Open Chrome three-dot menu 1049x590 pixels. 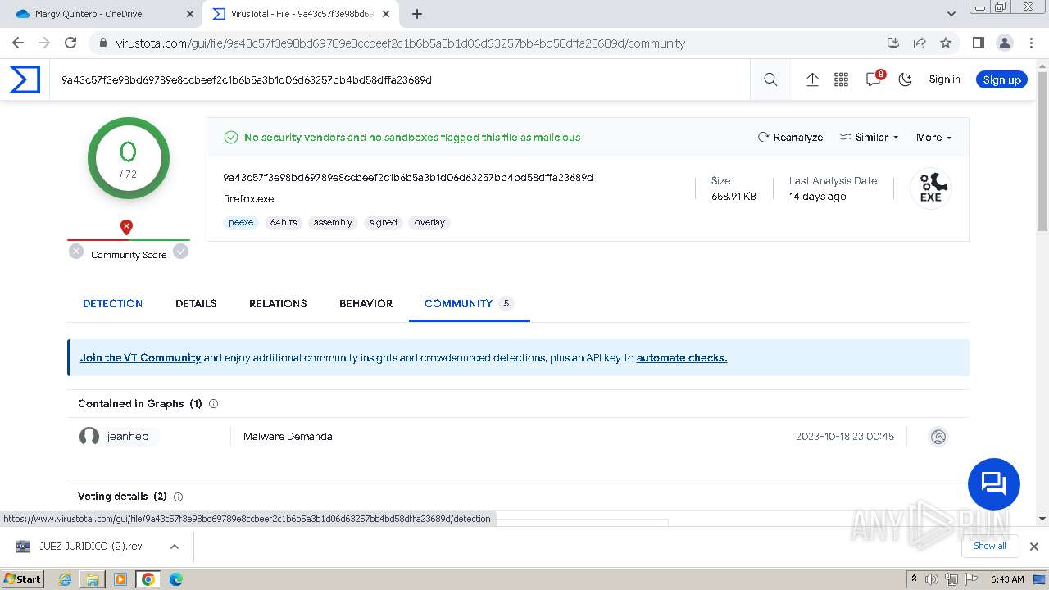pyautogui.click(x=1030, y=43)
